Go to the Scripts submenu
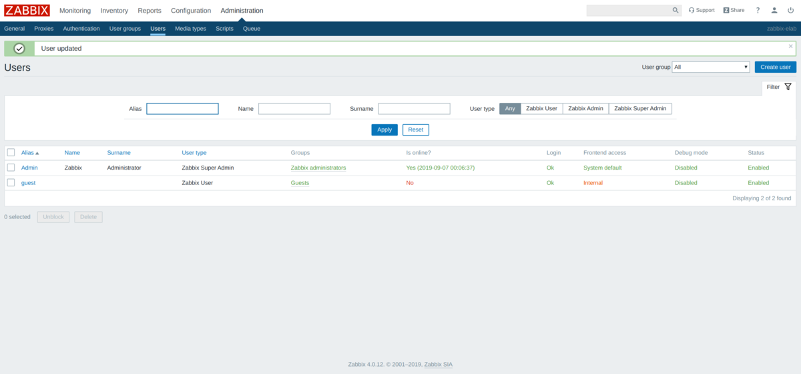Screen dimensions: 801x374 coord(224,29)
